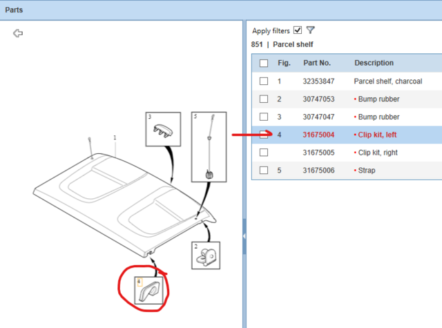Toggle the Apply filters checkbox
Viewport: 442px width, 328px height.
coord(298,30)
